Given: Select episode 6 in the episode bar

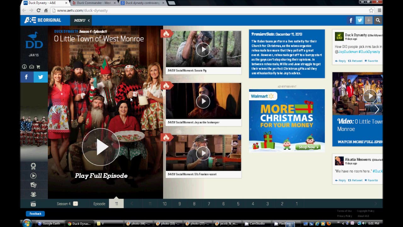Looking at the screenshot, I should [x=224, y=204].
